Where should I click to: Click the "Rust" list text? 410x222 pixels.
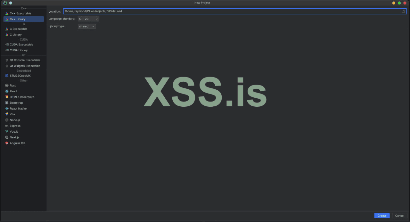[x=13, y=86]
